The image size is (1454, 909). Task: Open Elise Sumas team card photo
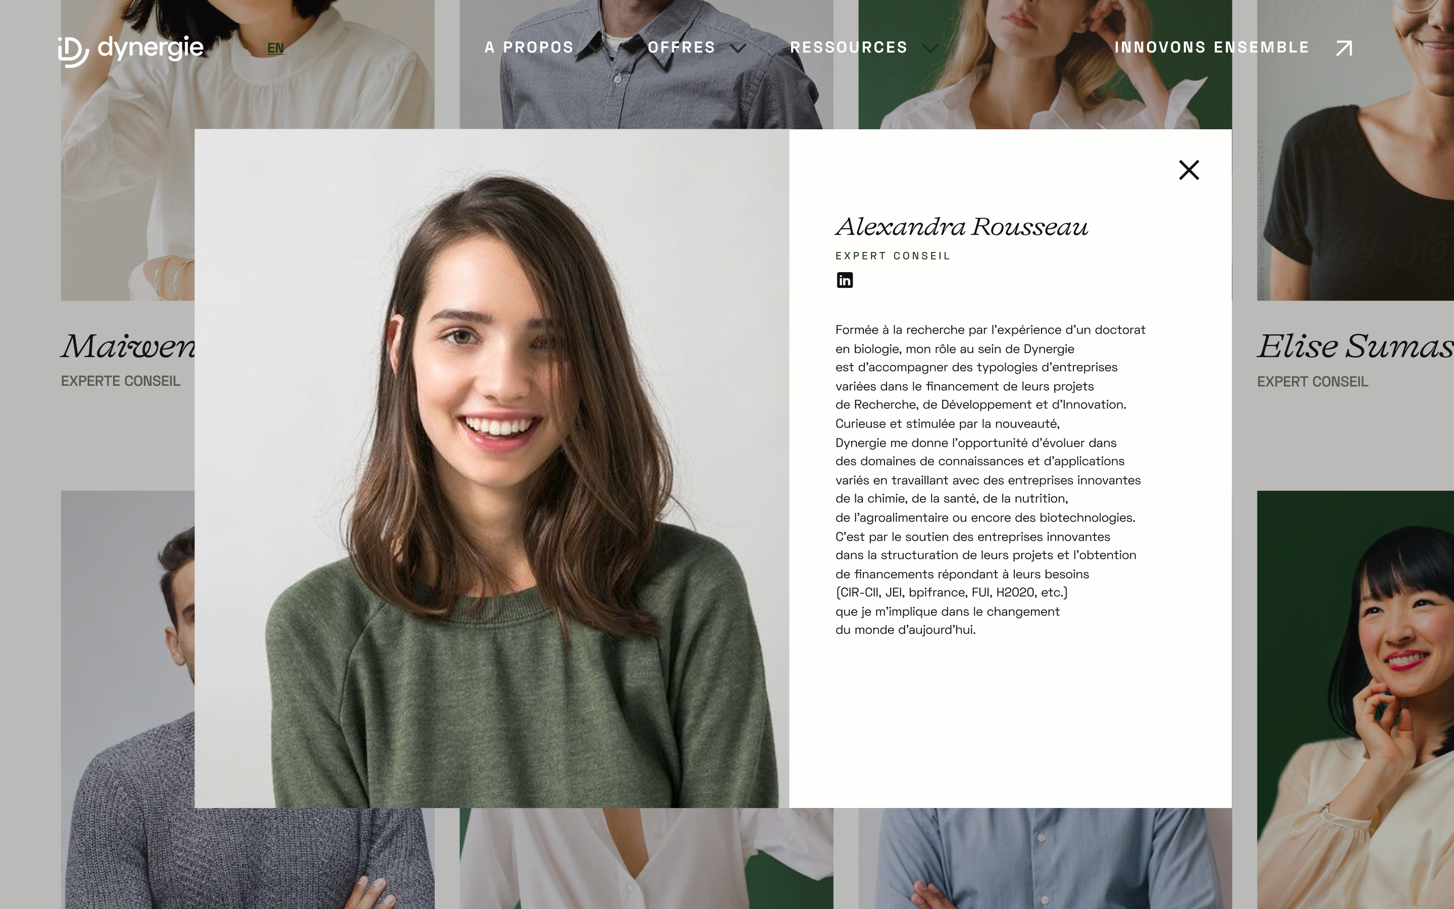tap(1356, 150)
